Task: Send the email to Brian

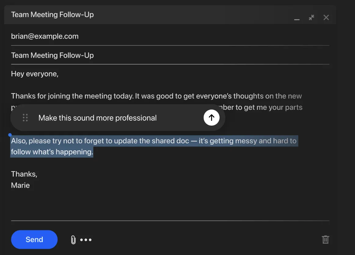Action: pyautogui.click(x=34, y=239)
